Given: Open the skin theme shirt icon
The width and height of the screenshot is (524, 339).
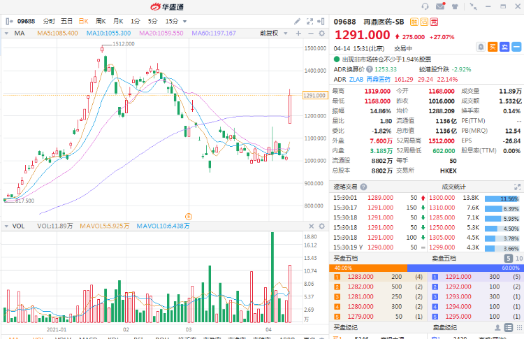Looking at the screenshot, I should (456, 6).
